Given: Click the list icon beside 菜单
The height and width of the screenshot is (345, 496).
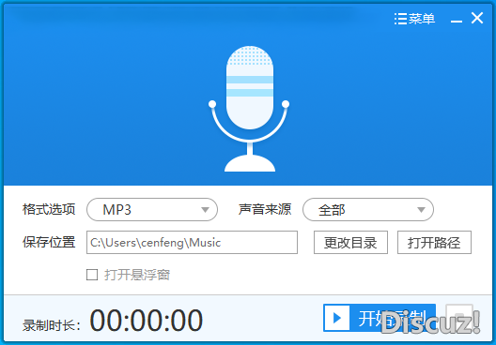Looking at the screenshot, I should coord(400,19).
